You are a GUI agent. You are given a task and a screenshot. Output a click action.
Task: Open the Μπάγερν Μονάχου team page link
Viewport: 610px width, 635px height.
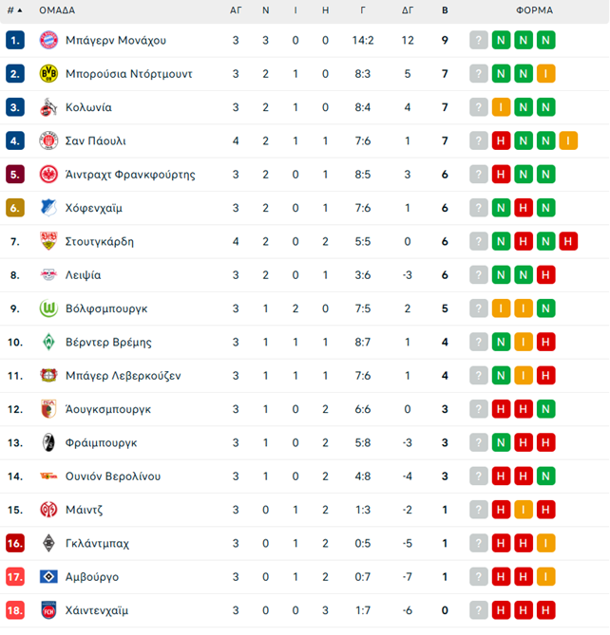tap(116, 41)
